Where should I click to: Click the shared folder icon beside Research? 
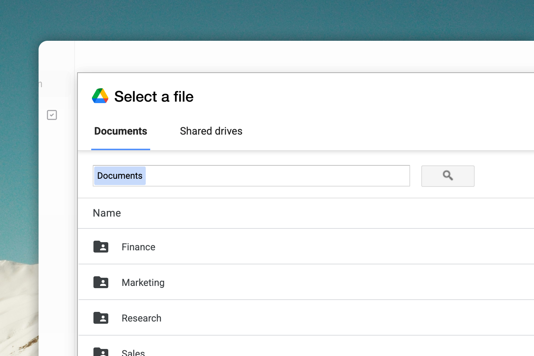click(101, 318)
